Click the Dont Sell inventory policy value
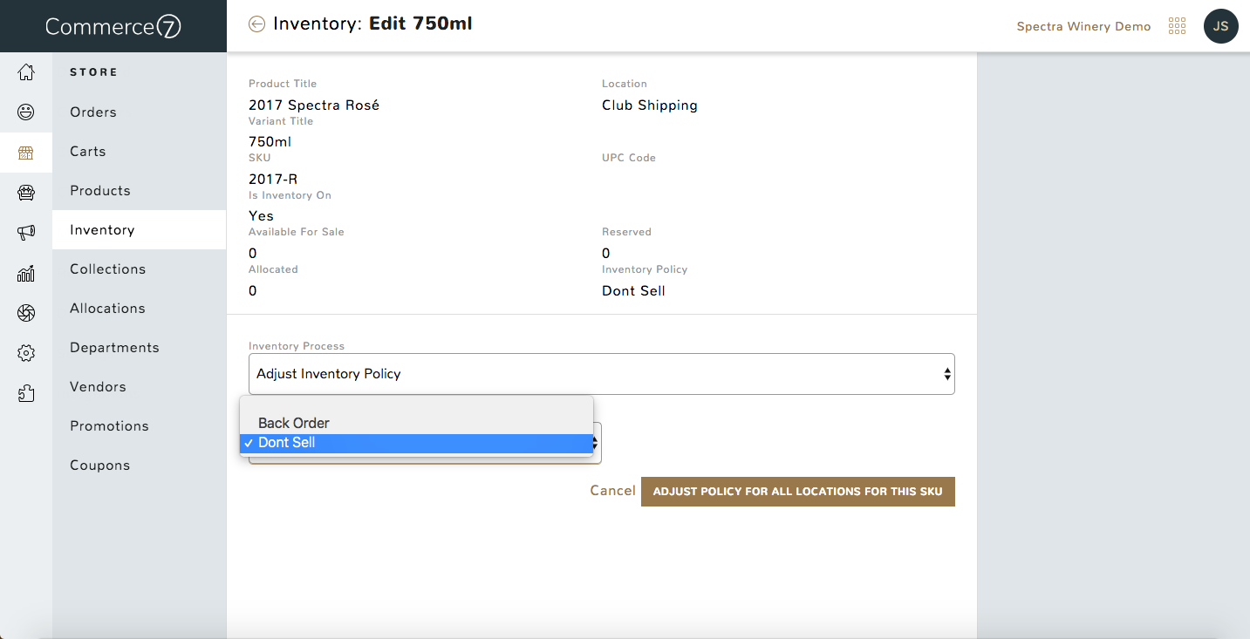The width and height of the screenshot is (1250, 639). coord(633,291)
